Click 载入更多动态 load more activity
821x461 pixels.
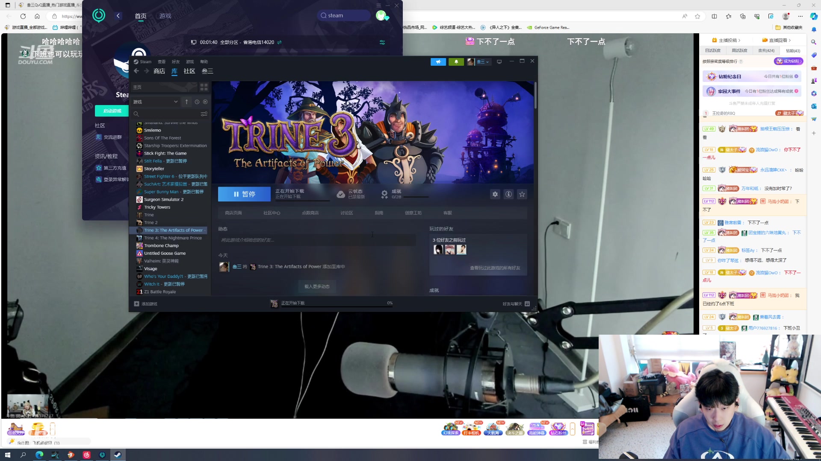coord(317,286)
